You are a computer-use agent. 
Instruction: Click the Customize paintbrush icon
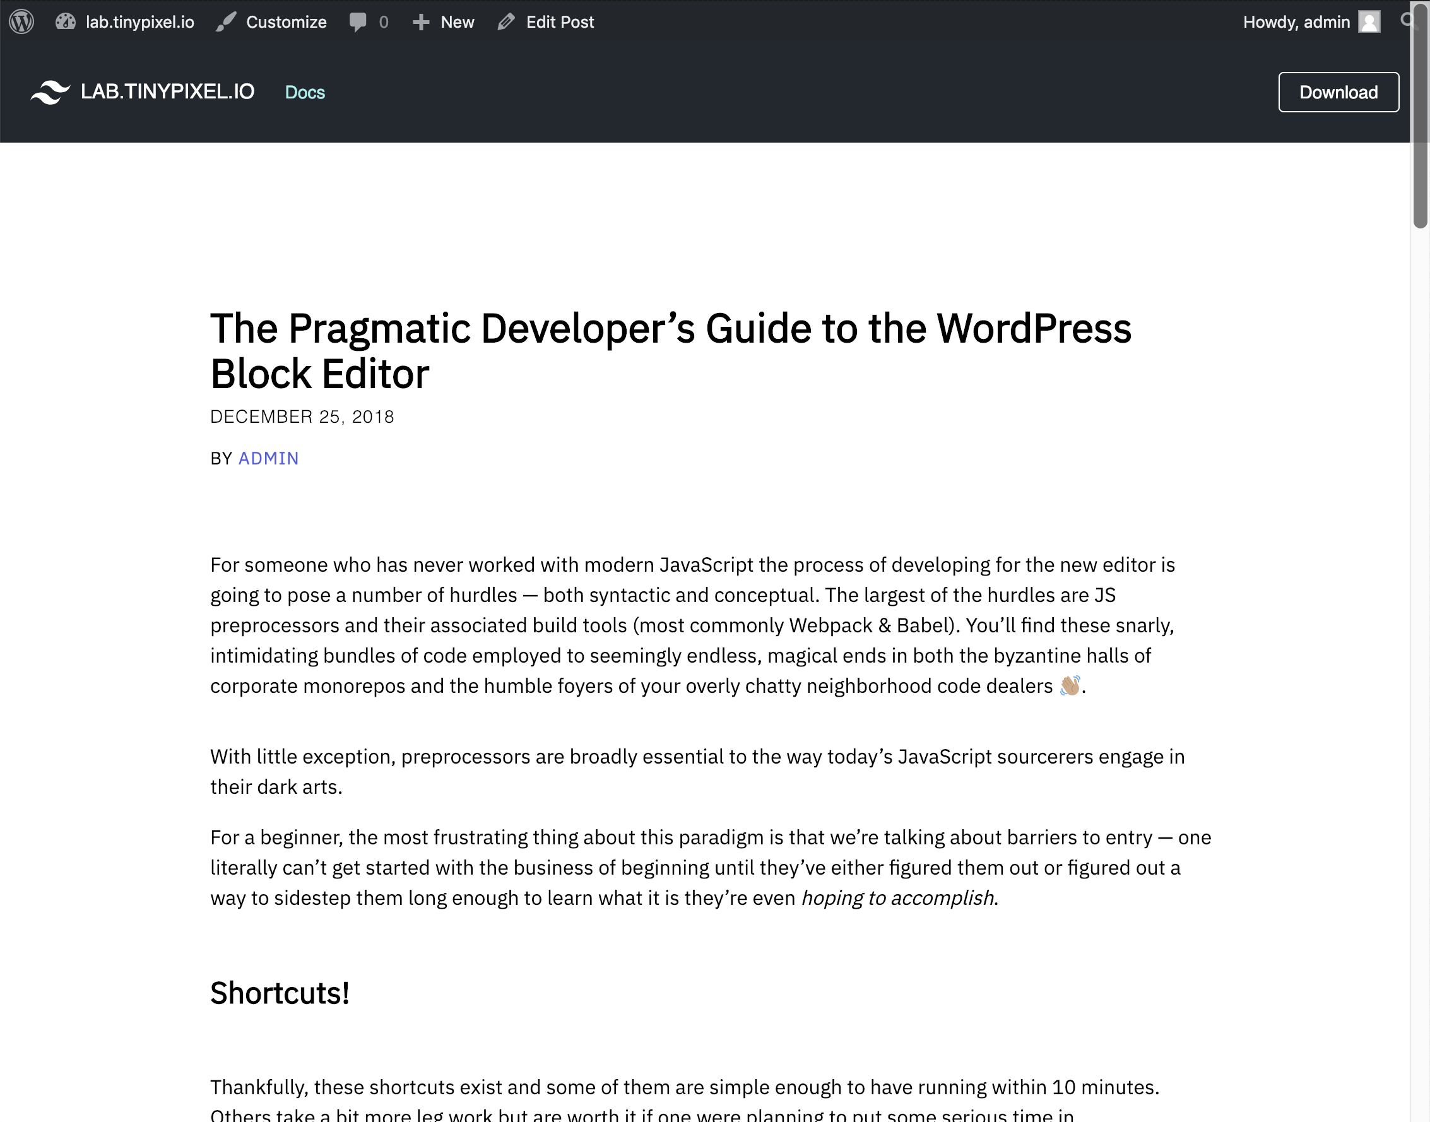pyautogui.click(x=226, y=21)
